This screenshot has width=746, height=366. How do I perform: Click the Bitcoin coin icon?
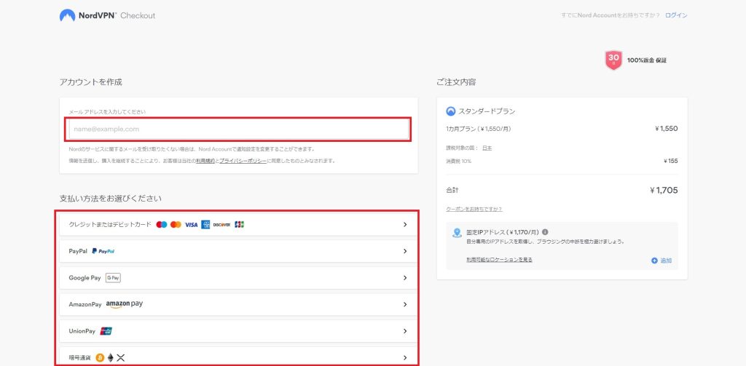pyautogui.click(x=100, y=357)
